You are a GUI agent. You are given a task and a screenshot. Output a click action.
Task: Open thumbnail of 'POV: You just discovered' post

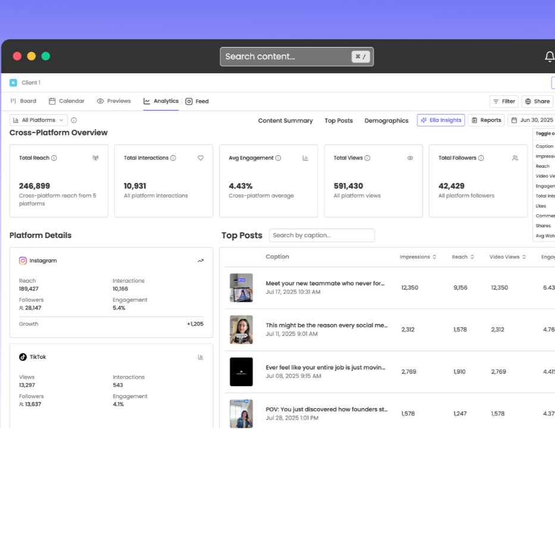[x=241, y=414]
